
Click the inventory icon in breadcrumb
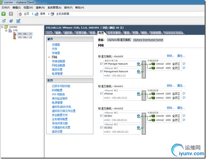pyautogui.click(x=36, y=14)
